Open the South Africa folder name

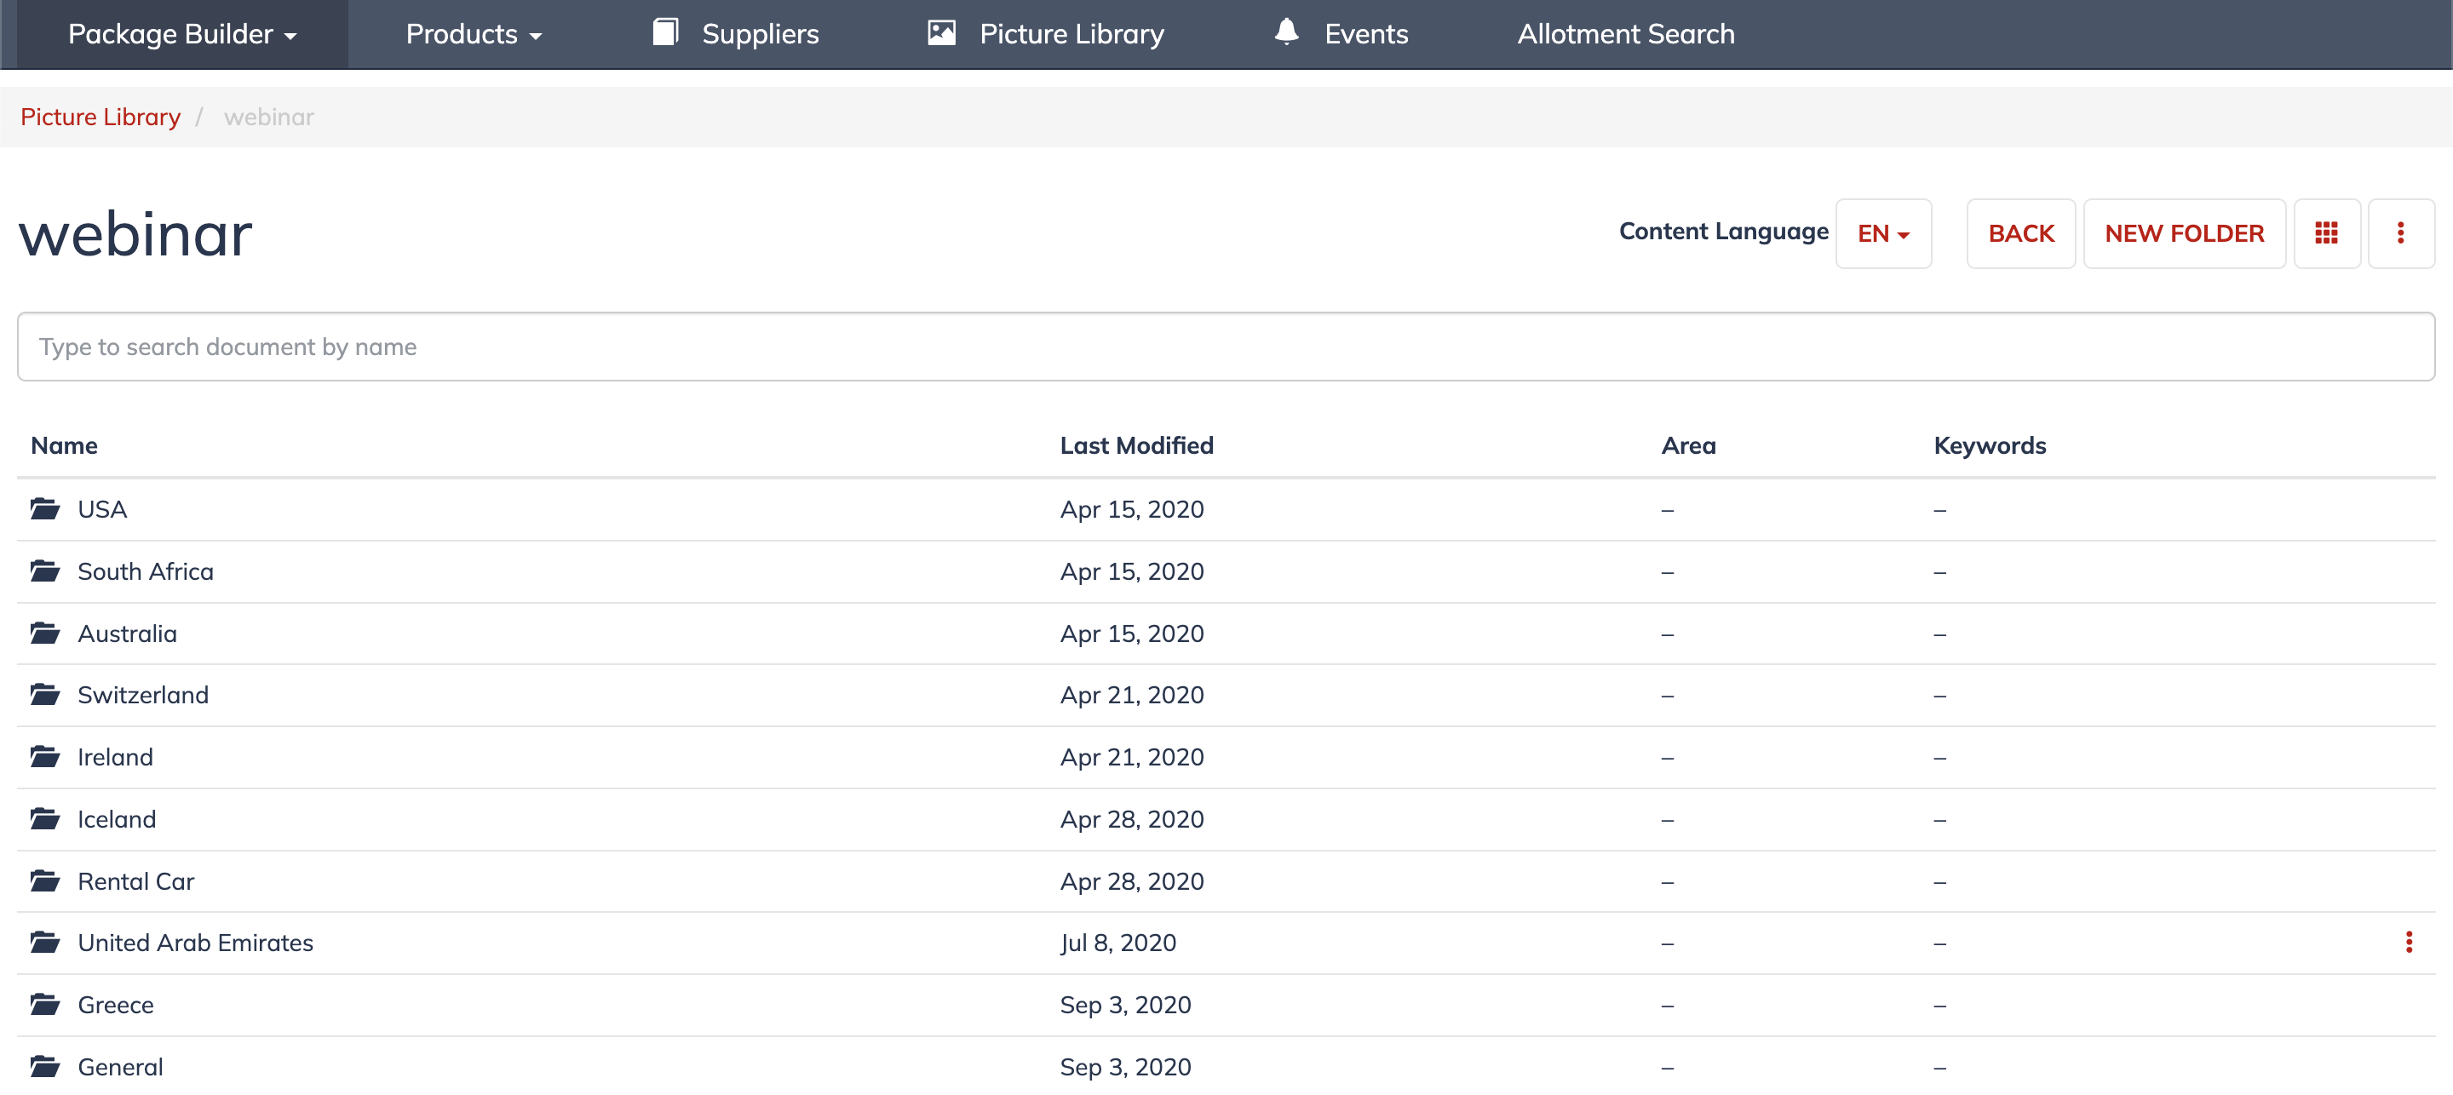[x=145, y=571]
